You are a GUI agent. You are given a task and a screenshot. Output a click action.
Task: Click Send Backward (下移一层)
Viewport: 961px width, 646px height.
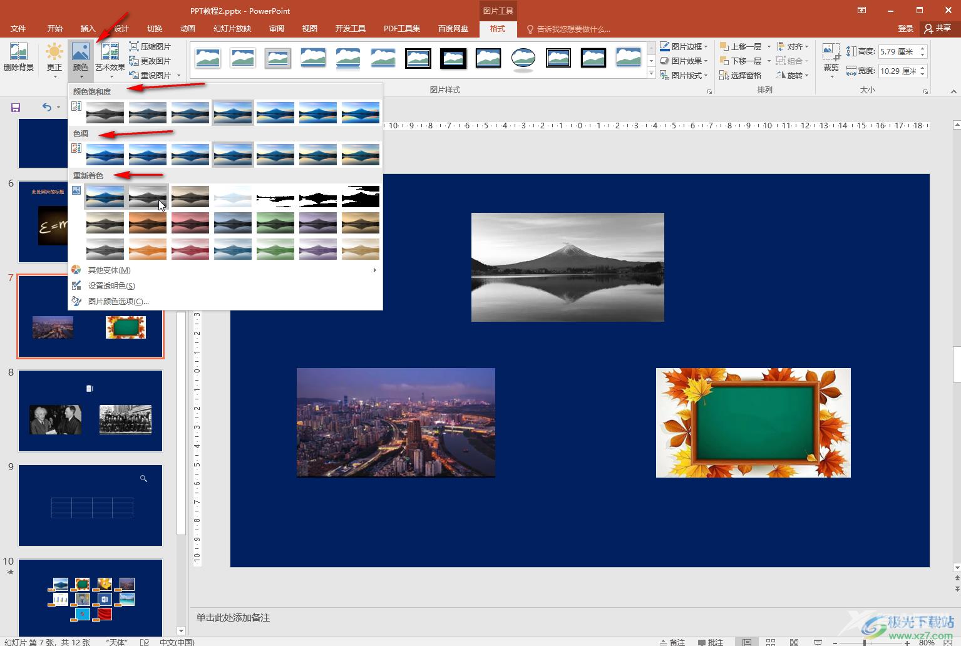tap(741, 61)
